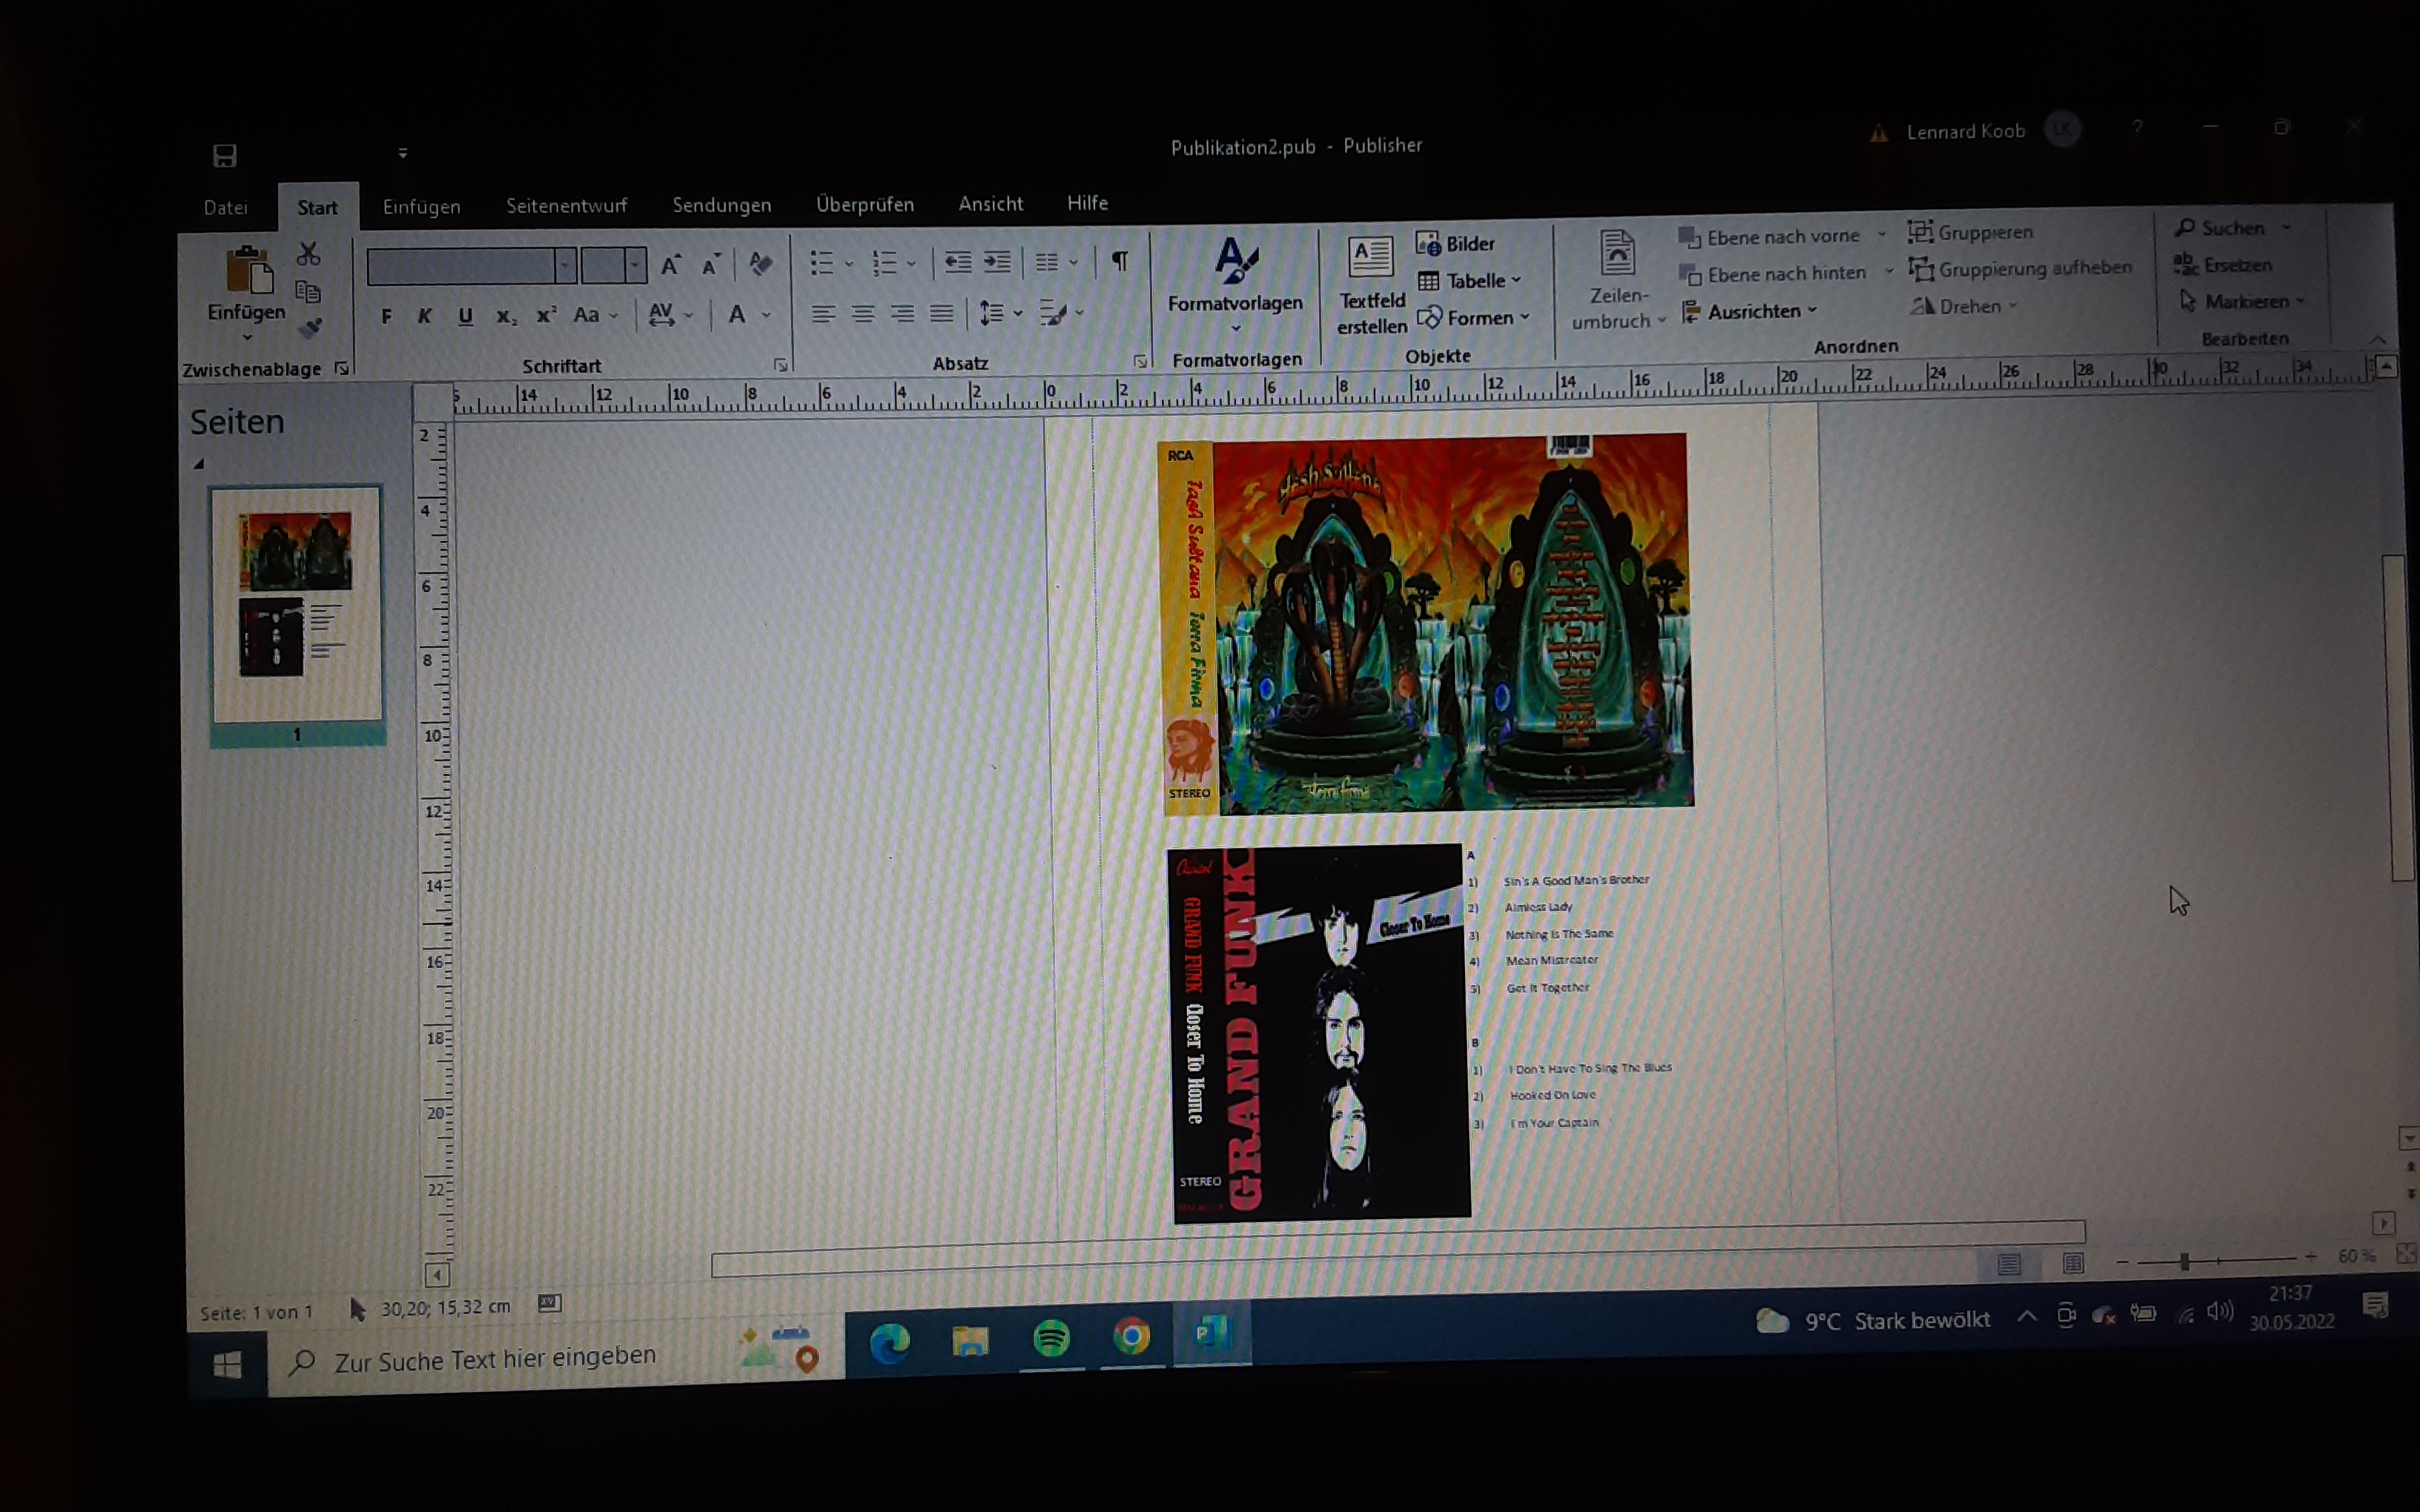This screenshot has height=1512, width=2420.
Task: Click Ersetzen replace command
Action: (x=2222, y=265)
